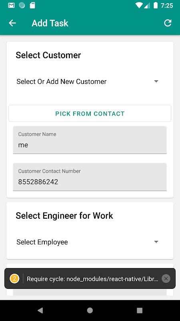The width and height of the screenshot is (180, 321).
Task: Open Select Or Add New Customer dropdown
Action: (90, 81)
